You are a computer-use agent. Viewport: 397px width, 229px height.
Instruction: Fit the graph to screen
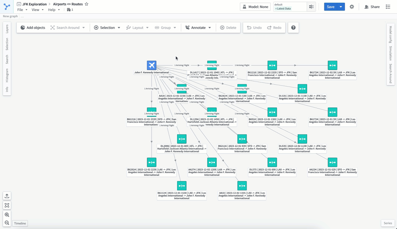7,205
